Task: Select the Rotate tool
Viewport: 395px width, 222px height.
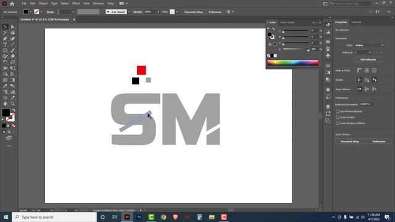Action: tap(5, 62)
